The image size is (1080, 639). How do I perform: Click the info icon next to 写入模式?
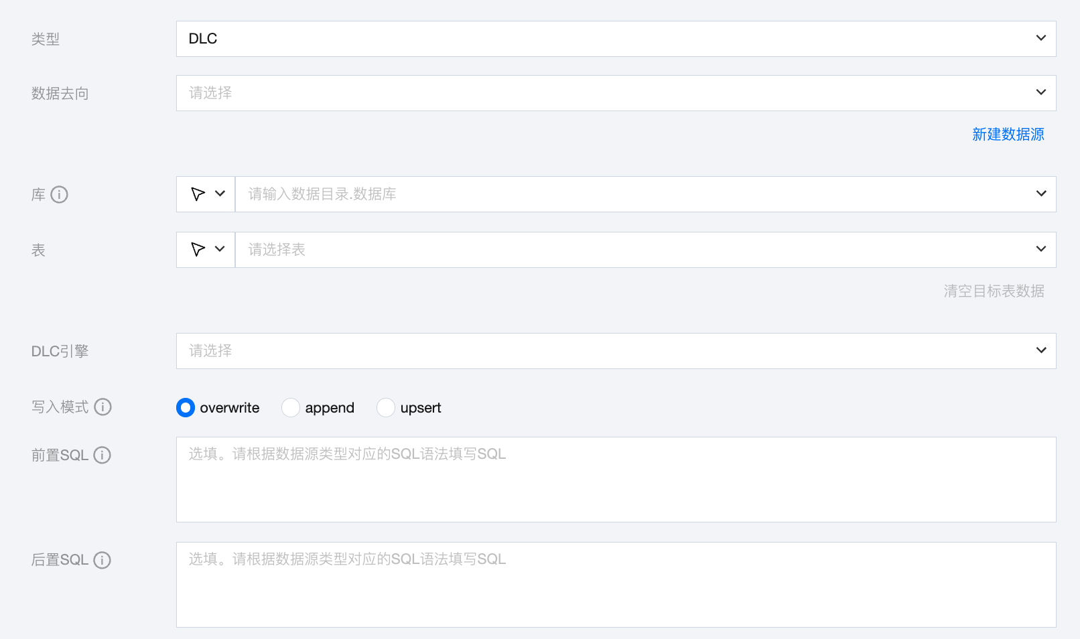pos(103,407)
